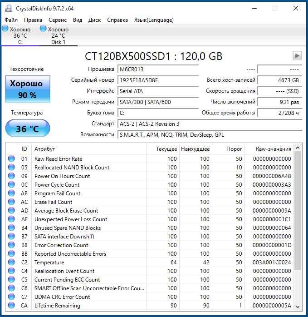Click the ID column header
This screenshot has width=308, height=317.
point(24,149)
